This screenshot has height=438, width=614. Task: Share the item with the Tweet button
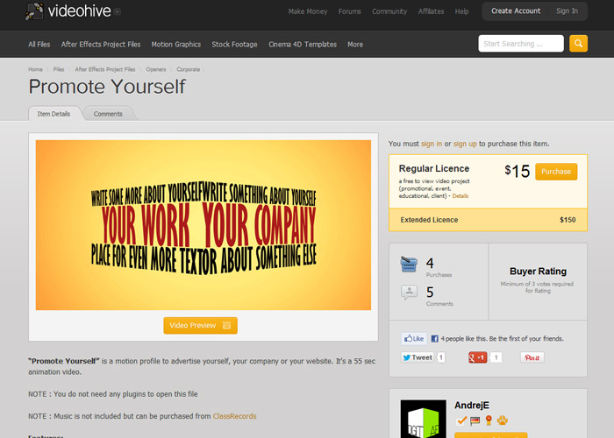point(417,357)
